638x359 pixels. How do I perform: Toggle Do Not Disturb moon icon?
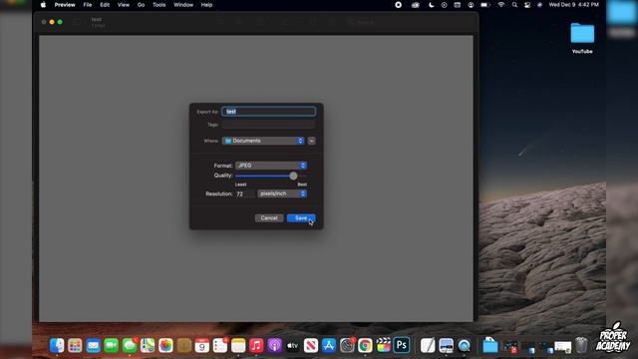(x=432, y=5)
